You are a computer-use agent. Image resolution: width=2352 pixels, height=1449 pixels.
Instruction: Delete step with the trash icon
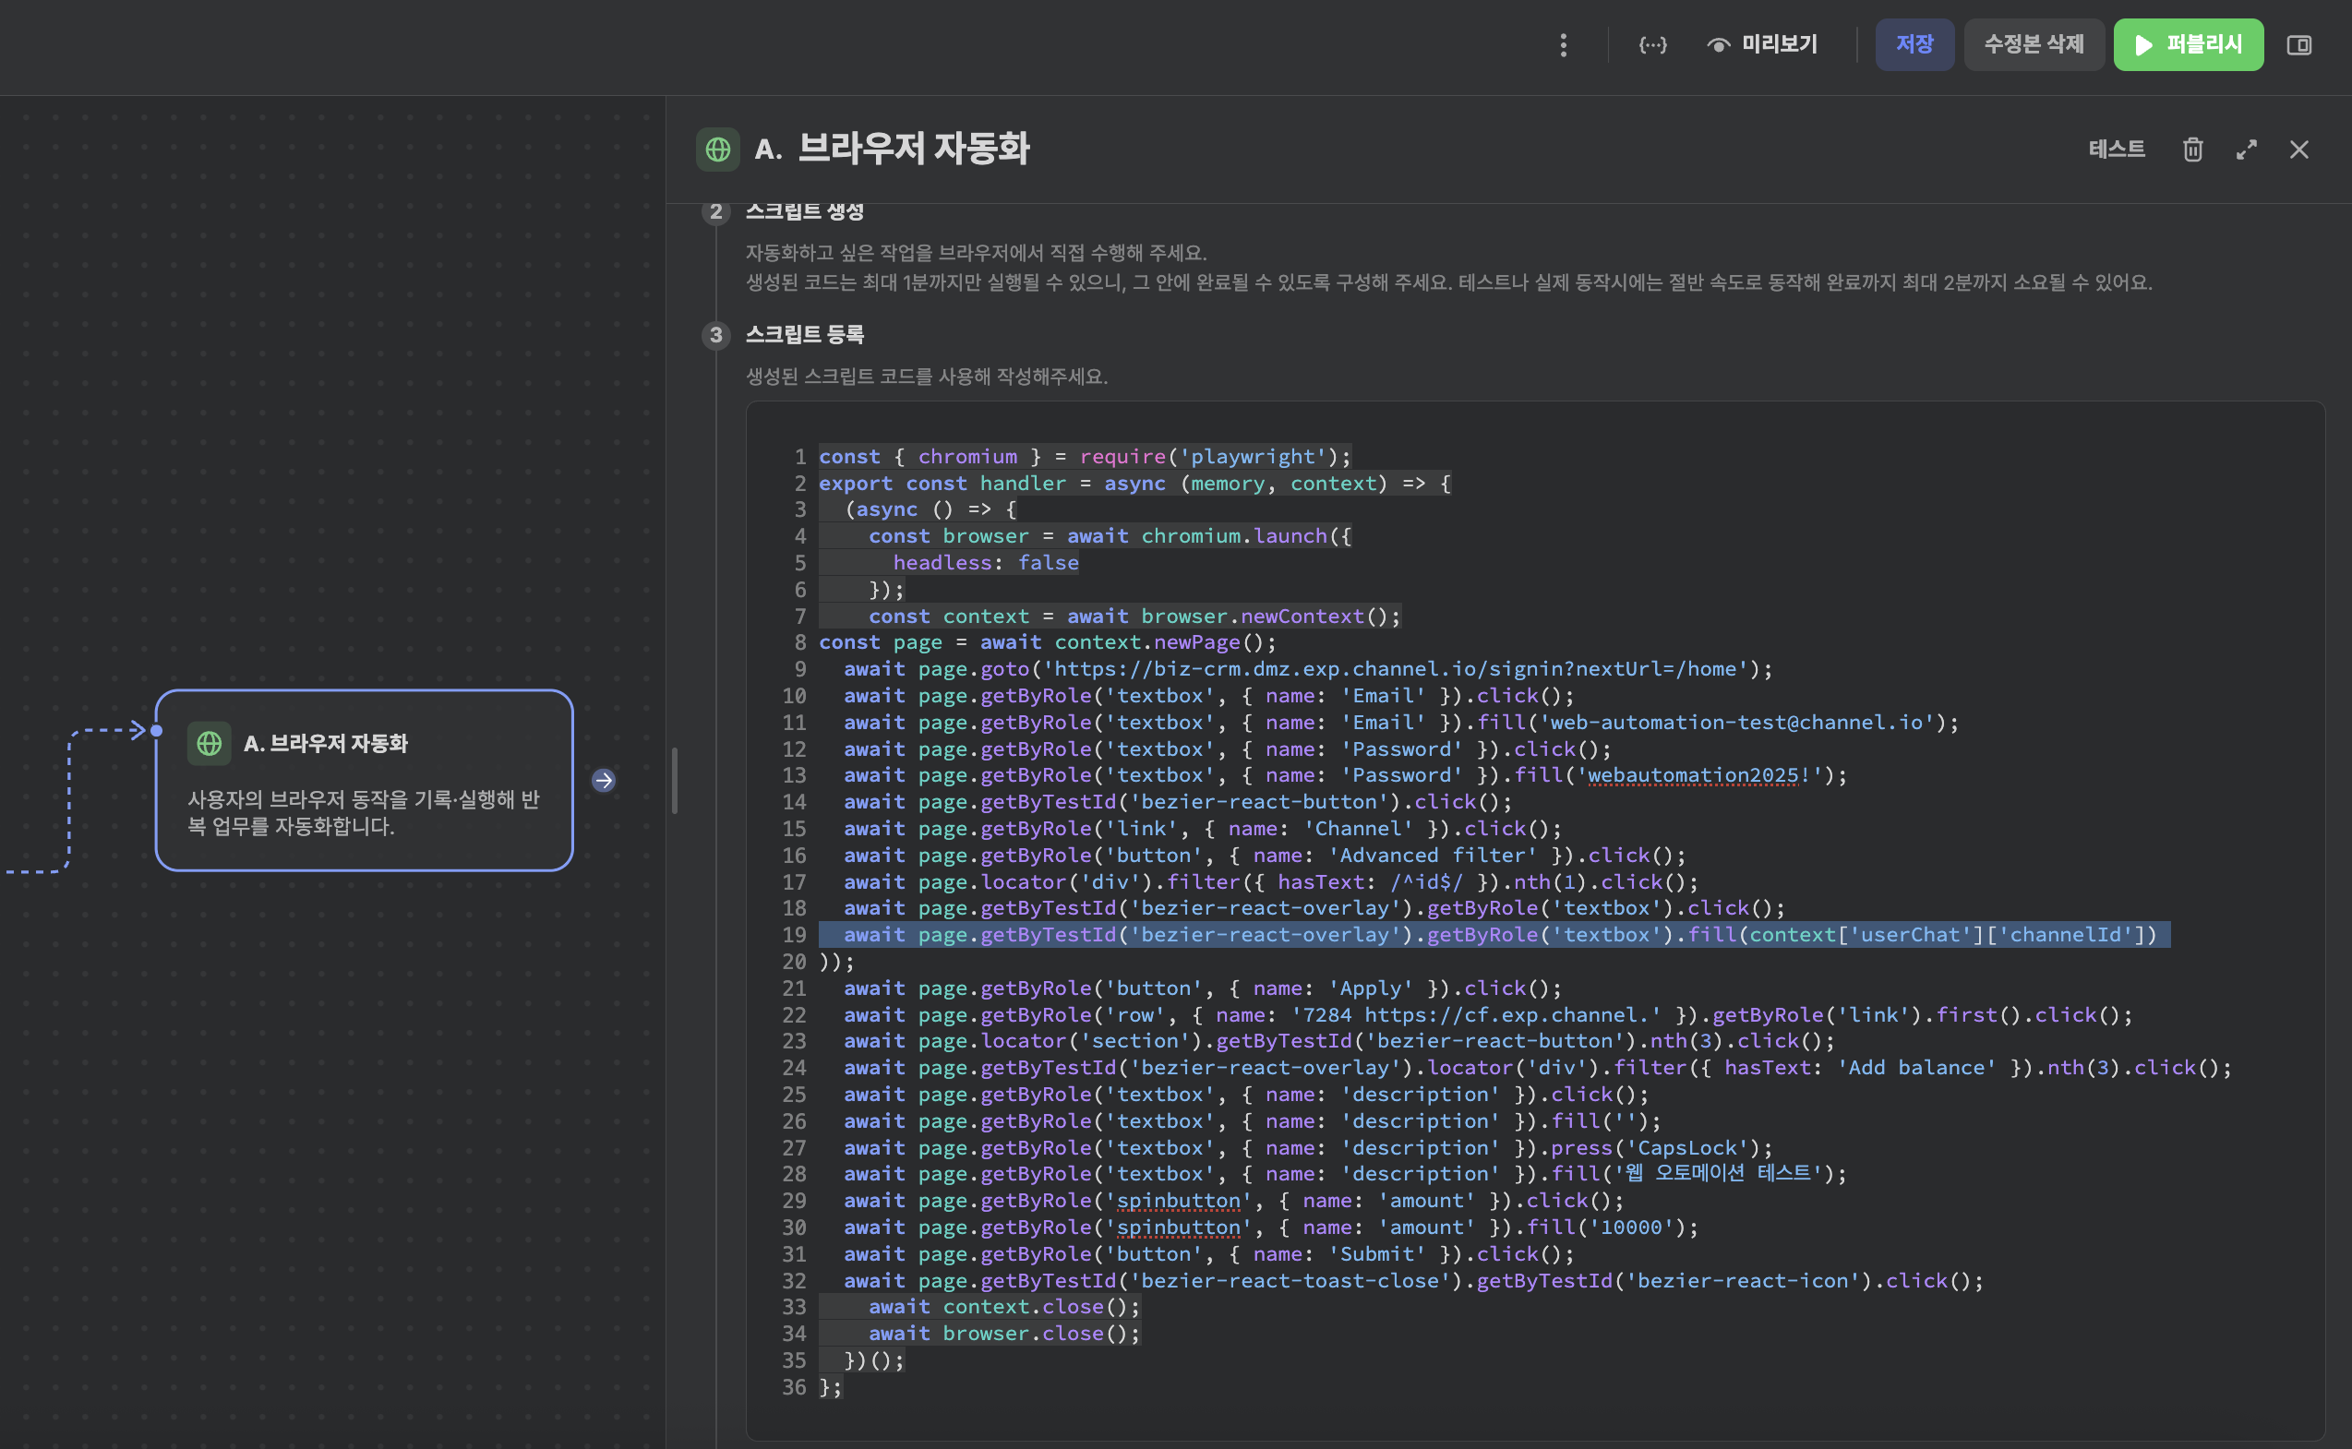click(x=2192, y=150)
